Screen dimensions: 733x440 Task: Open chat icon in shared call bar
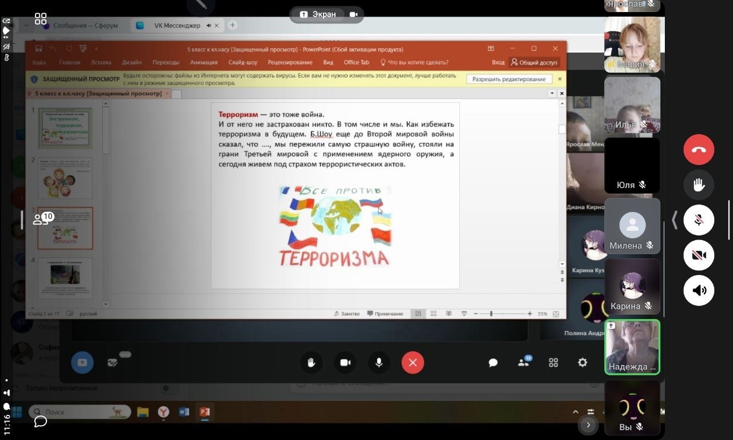tap(492, 363)
